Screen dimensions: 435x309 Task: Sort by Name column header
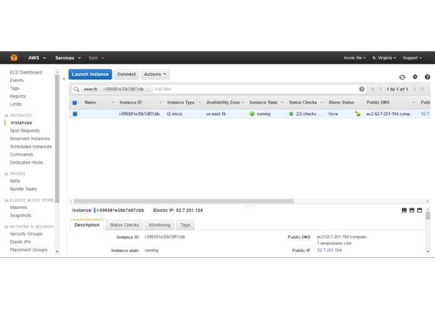tap(90, 102)
